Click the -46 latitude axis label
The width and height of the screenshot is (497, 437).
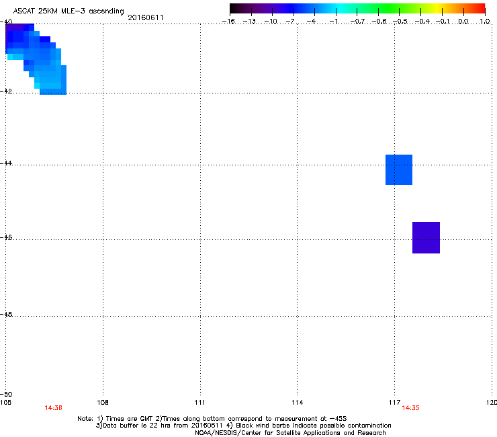click(6, 237)
